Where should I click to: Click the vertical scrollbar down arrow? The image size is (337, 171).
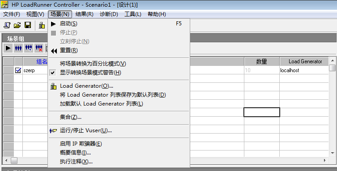[x=333, y=153]
